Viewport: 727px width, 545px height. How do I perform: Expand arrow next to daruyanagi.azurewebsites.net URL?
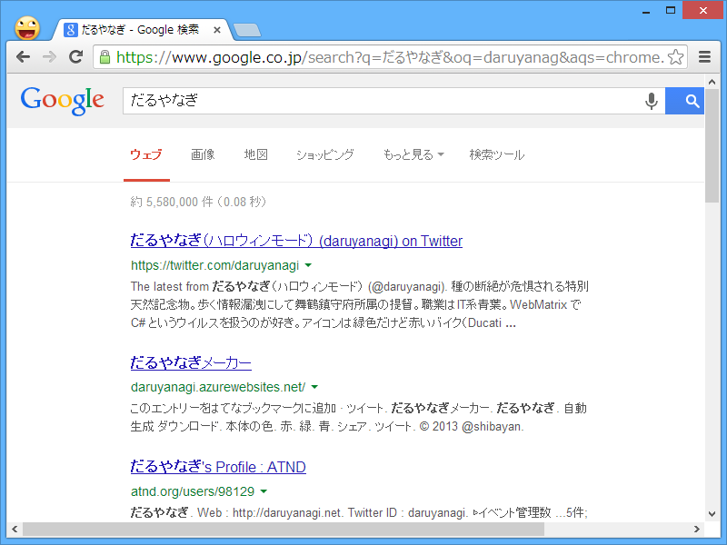tap(314, 387)
